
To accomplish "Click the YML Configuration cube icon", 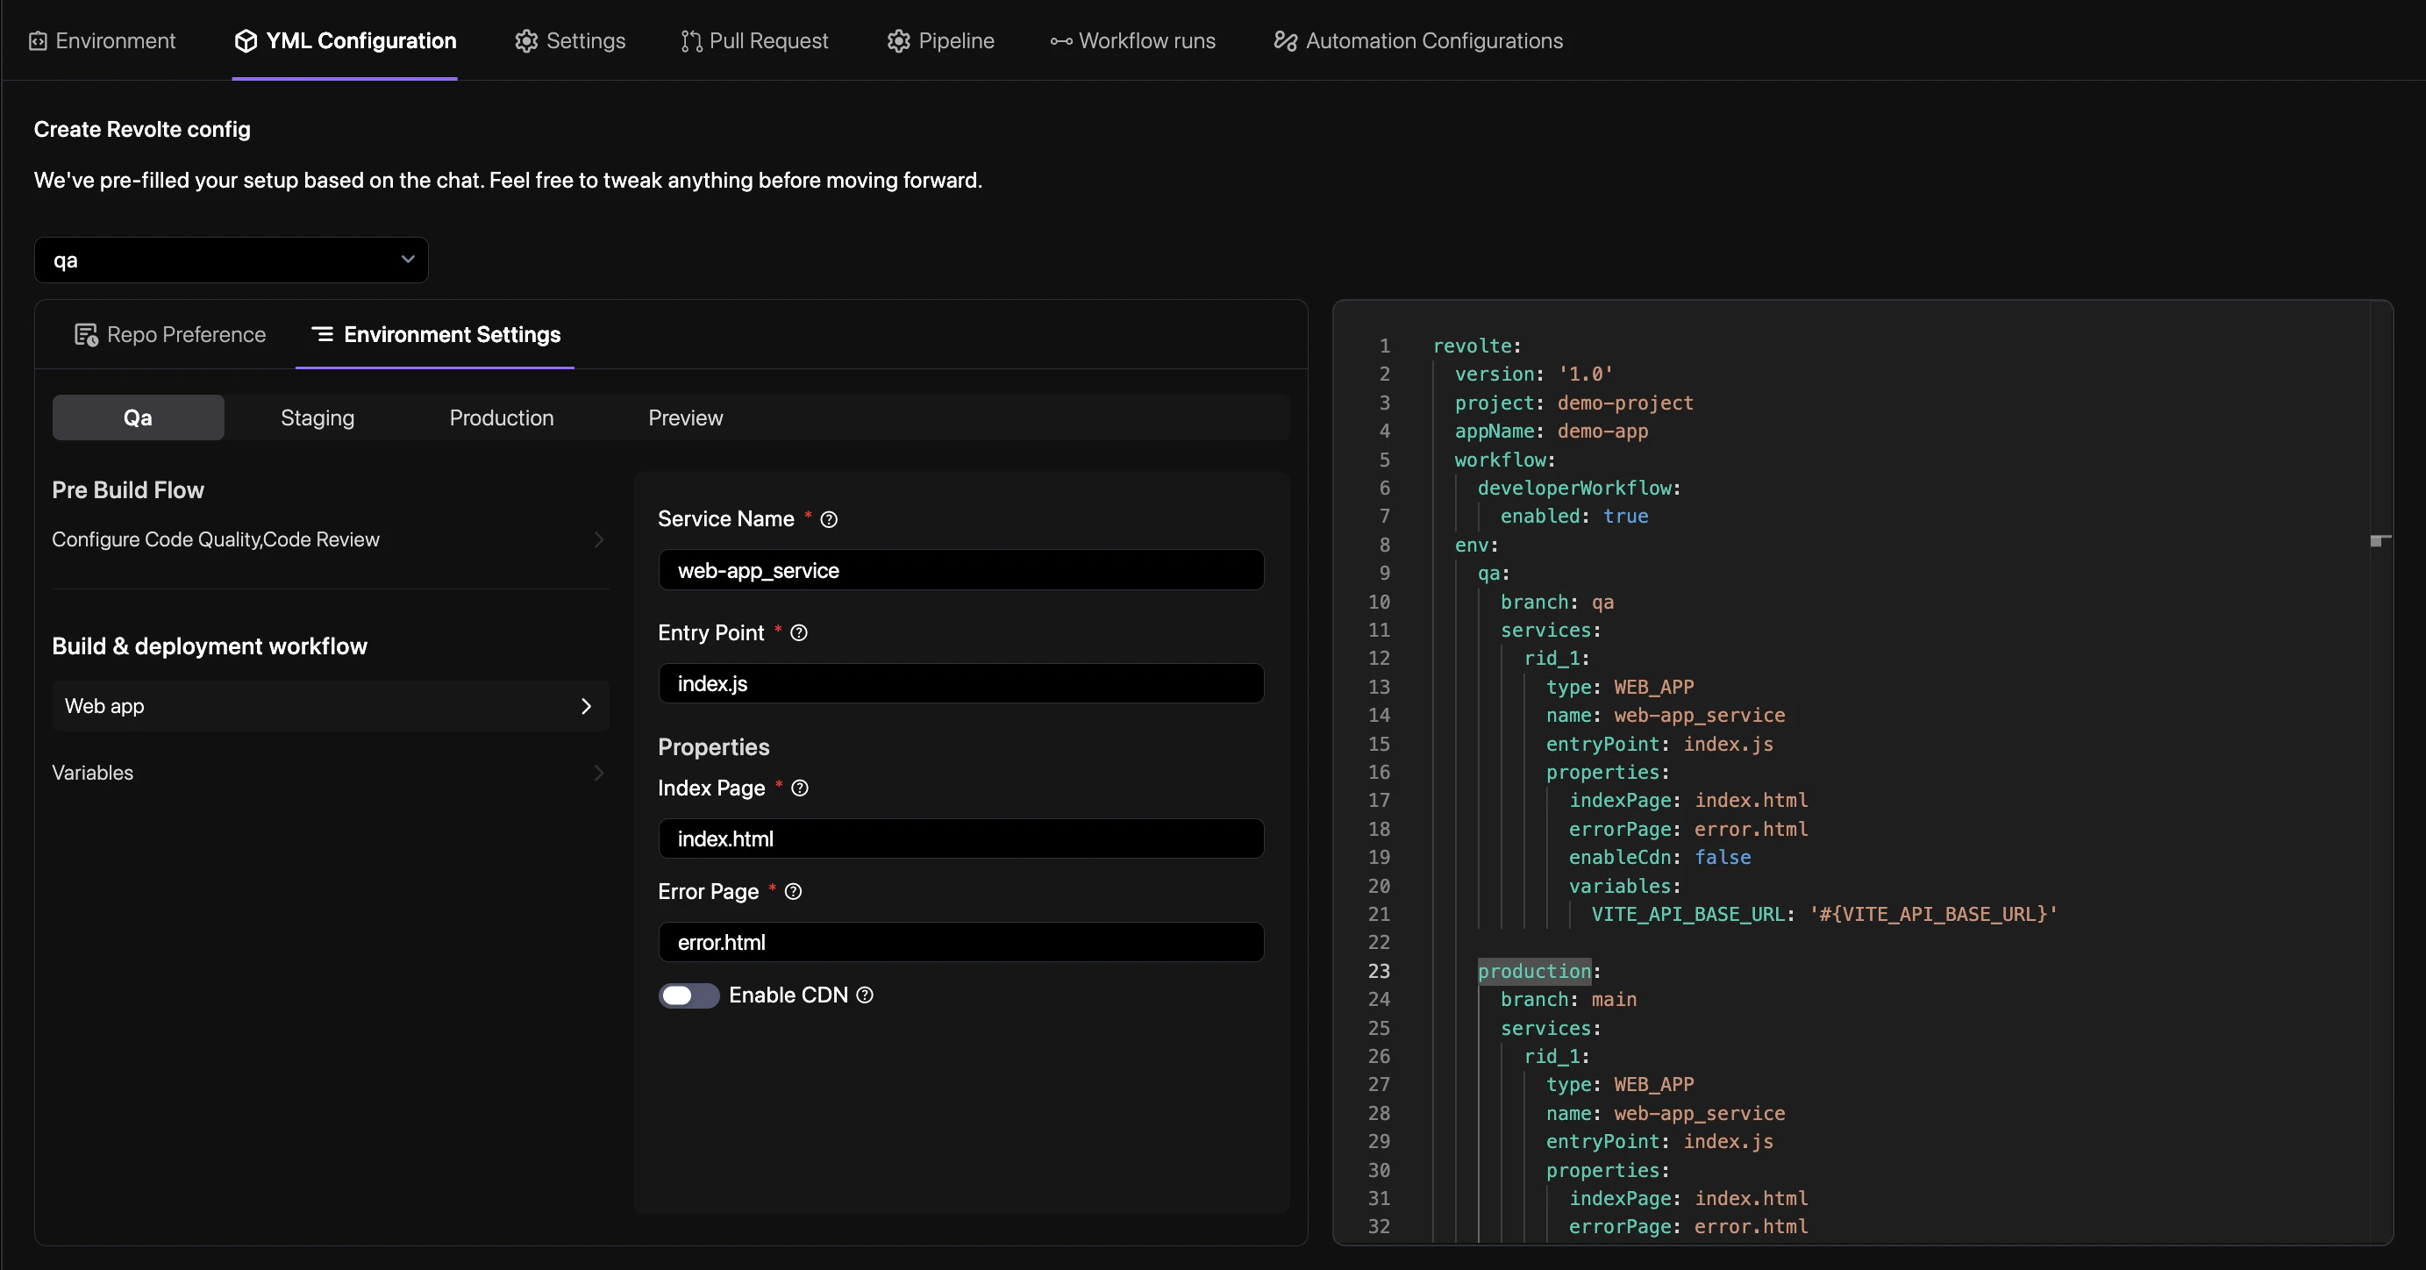I will (246, 41).
